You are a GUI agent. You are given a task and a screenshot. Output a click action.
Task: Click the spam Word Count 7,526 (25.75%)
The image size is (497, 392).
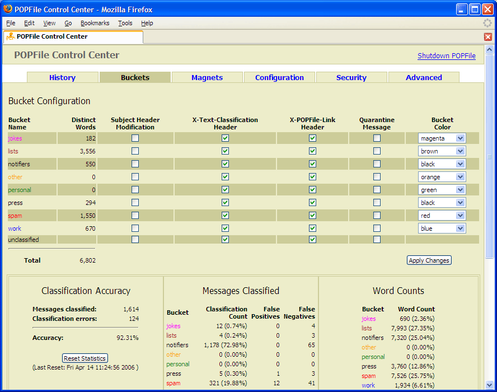coord(412,376)
